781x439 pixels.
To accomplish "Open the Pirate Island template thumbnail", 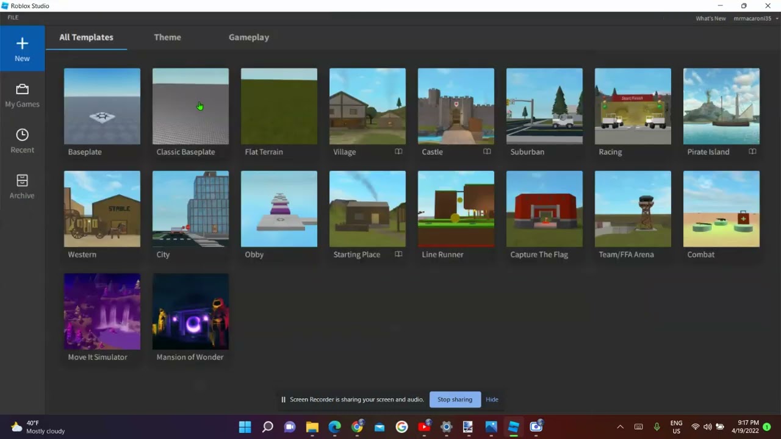I will (x=721, y=106).
